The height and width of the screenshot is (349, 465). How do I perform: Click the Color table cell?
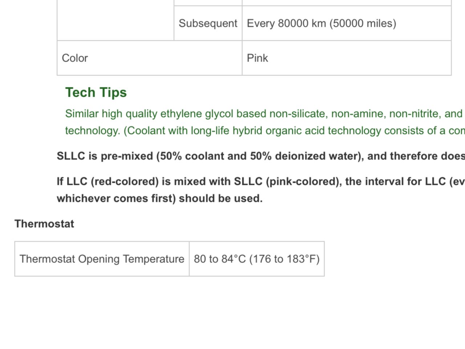pyautogui.click(x=150, y=58)
